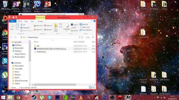Click Paste shortcut in the ribbon
The height and width of the screenshot is (100, 179).
click(26, 31)
